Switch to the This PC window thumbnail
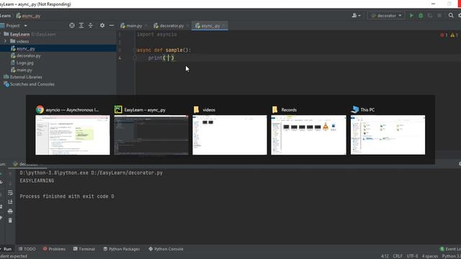The height and width of the screenshot is (259, 461). (x=388, y=135)
